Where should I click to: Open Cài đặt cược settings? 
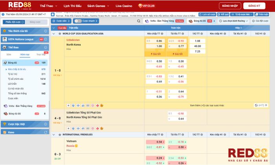point(260,21)
